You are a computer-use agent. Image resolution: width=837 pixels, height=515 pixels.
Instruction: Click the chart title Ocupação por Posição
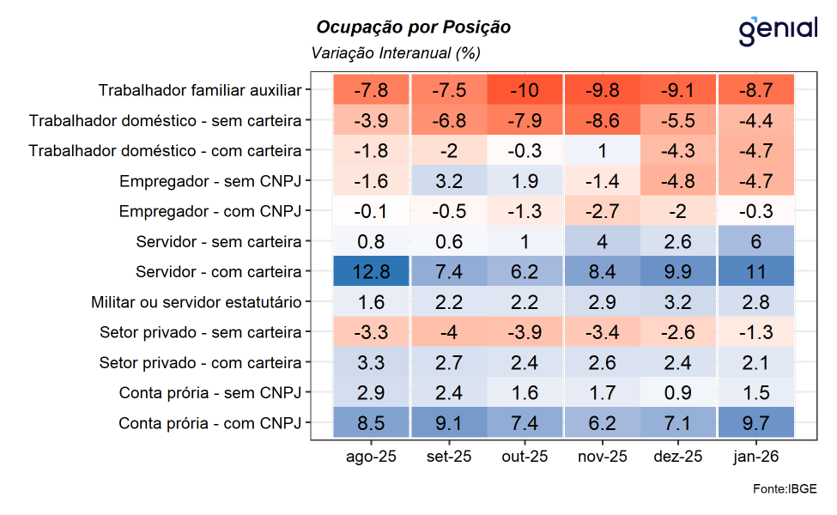[413, 27]
